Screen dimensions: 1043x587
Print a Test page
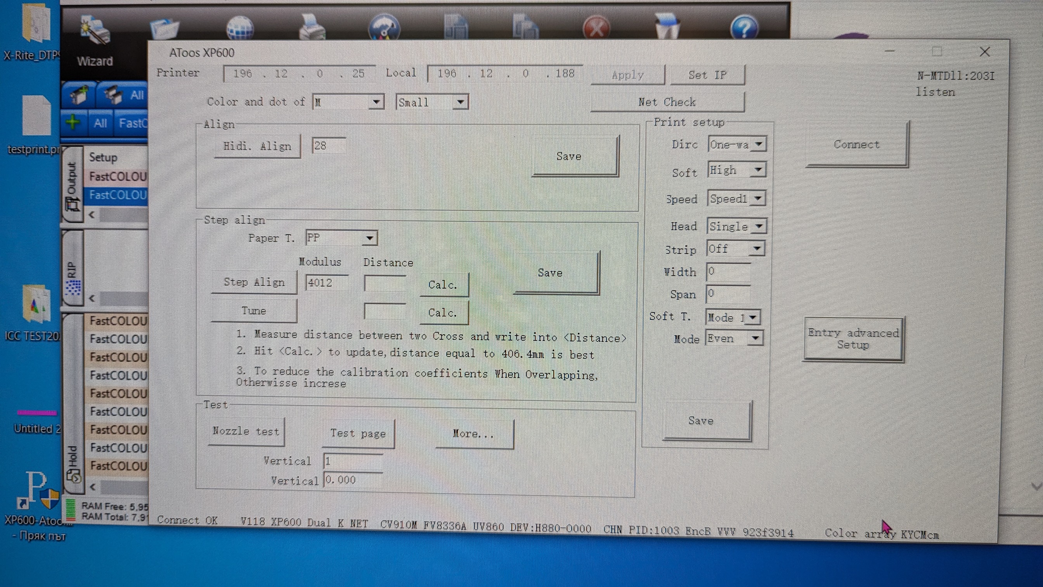tap(358, 434)
